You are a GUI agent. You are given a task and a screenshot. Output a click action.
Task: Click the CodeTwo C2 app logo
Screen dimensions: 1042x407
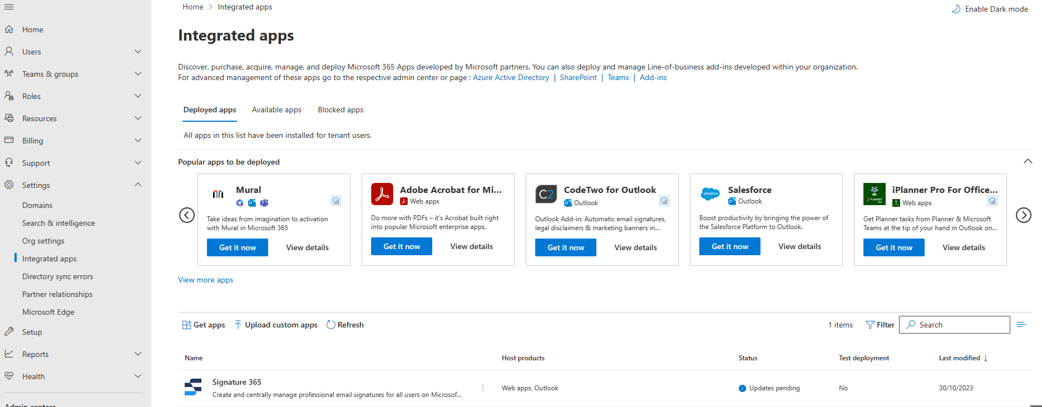(x=546, y=194)
